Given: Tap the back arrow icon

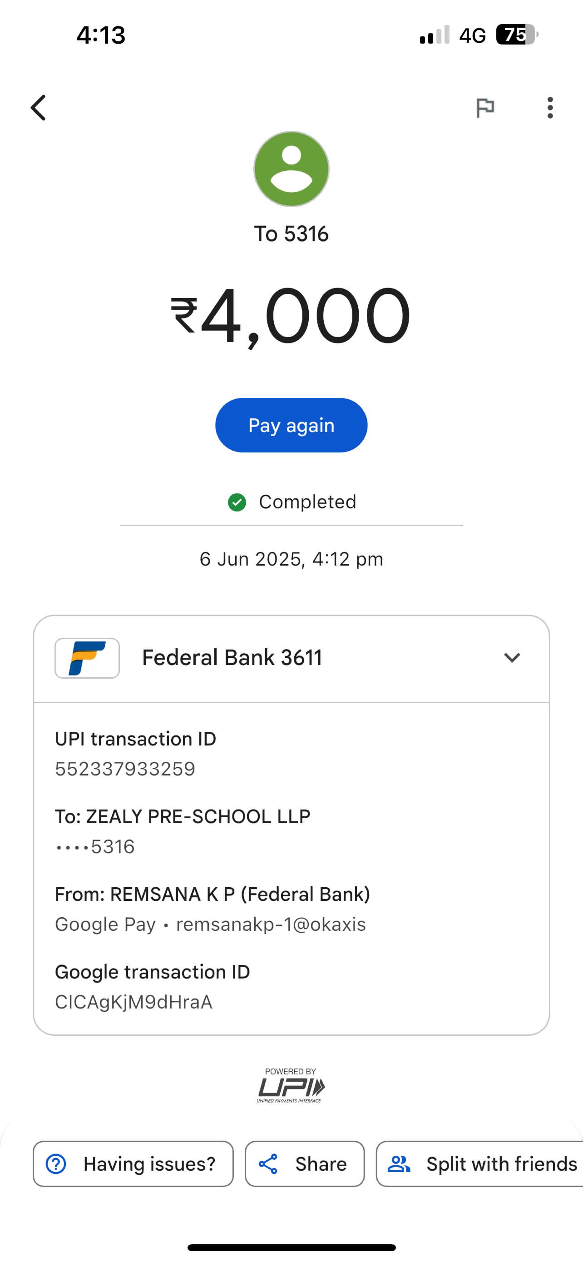Looking at the screenshot, I should tap(38, 108).
